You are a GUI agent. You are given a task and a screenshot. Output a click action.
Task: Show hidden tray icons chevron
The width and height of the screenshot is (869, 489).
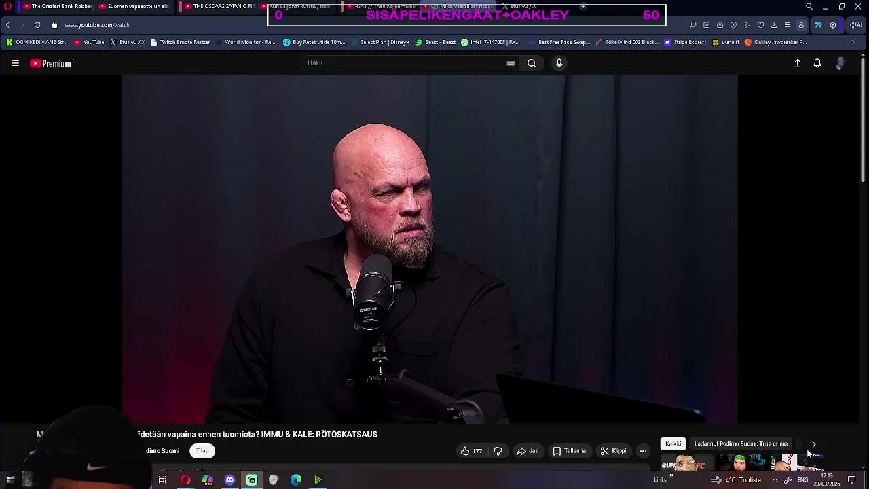coord(775,480)
